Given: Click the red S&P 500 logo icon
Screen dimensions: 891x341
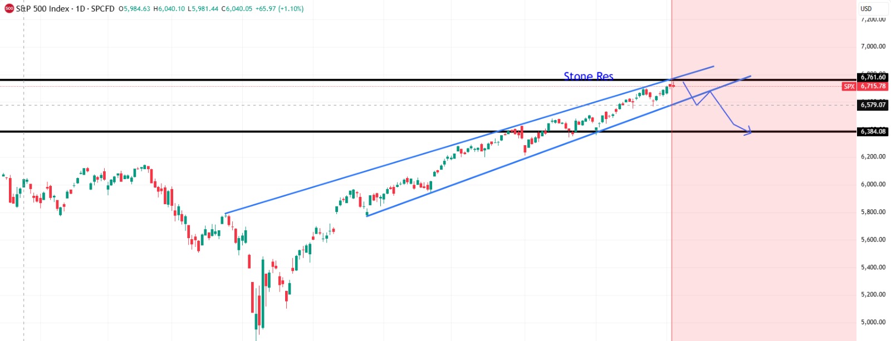Looking at the screenshot, I should (x=9, y=9).
